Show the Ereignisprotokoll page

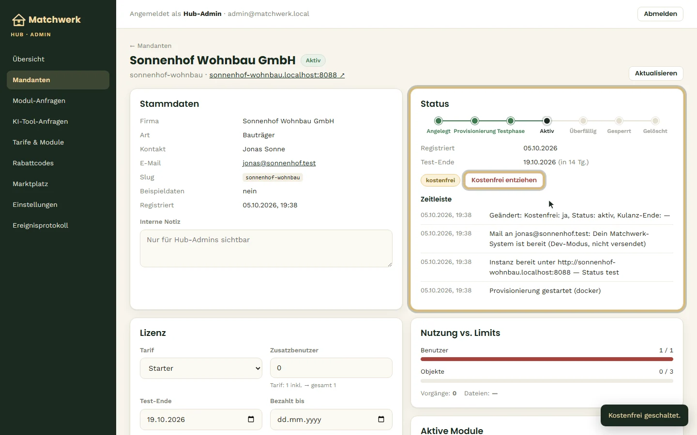[x=58, y=225]
